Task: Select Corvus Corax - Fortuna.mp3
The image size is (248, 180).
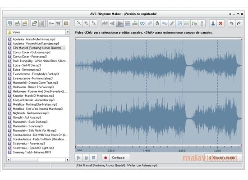Action: 30,57
